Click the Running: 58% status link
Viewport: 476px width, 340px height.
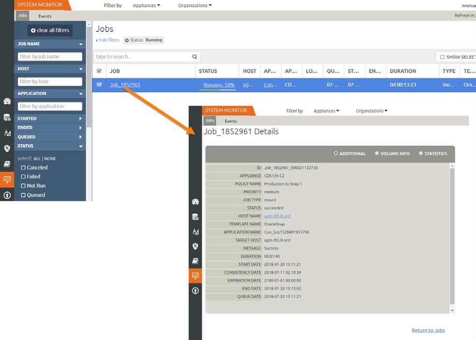click(x=219, y=85)
